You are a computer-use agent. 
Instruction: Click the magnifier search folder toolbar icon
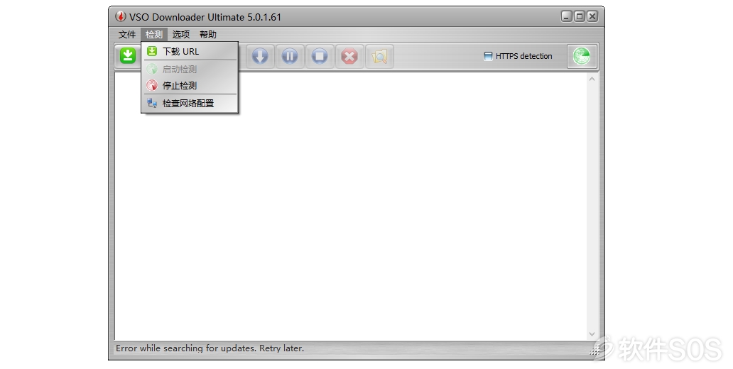tap(379, 57)
